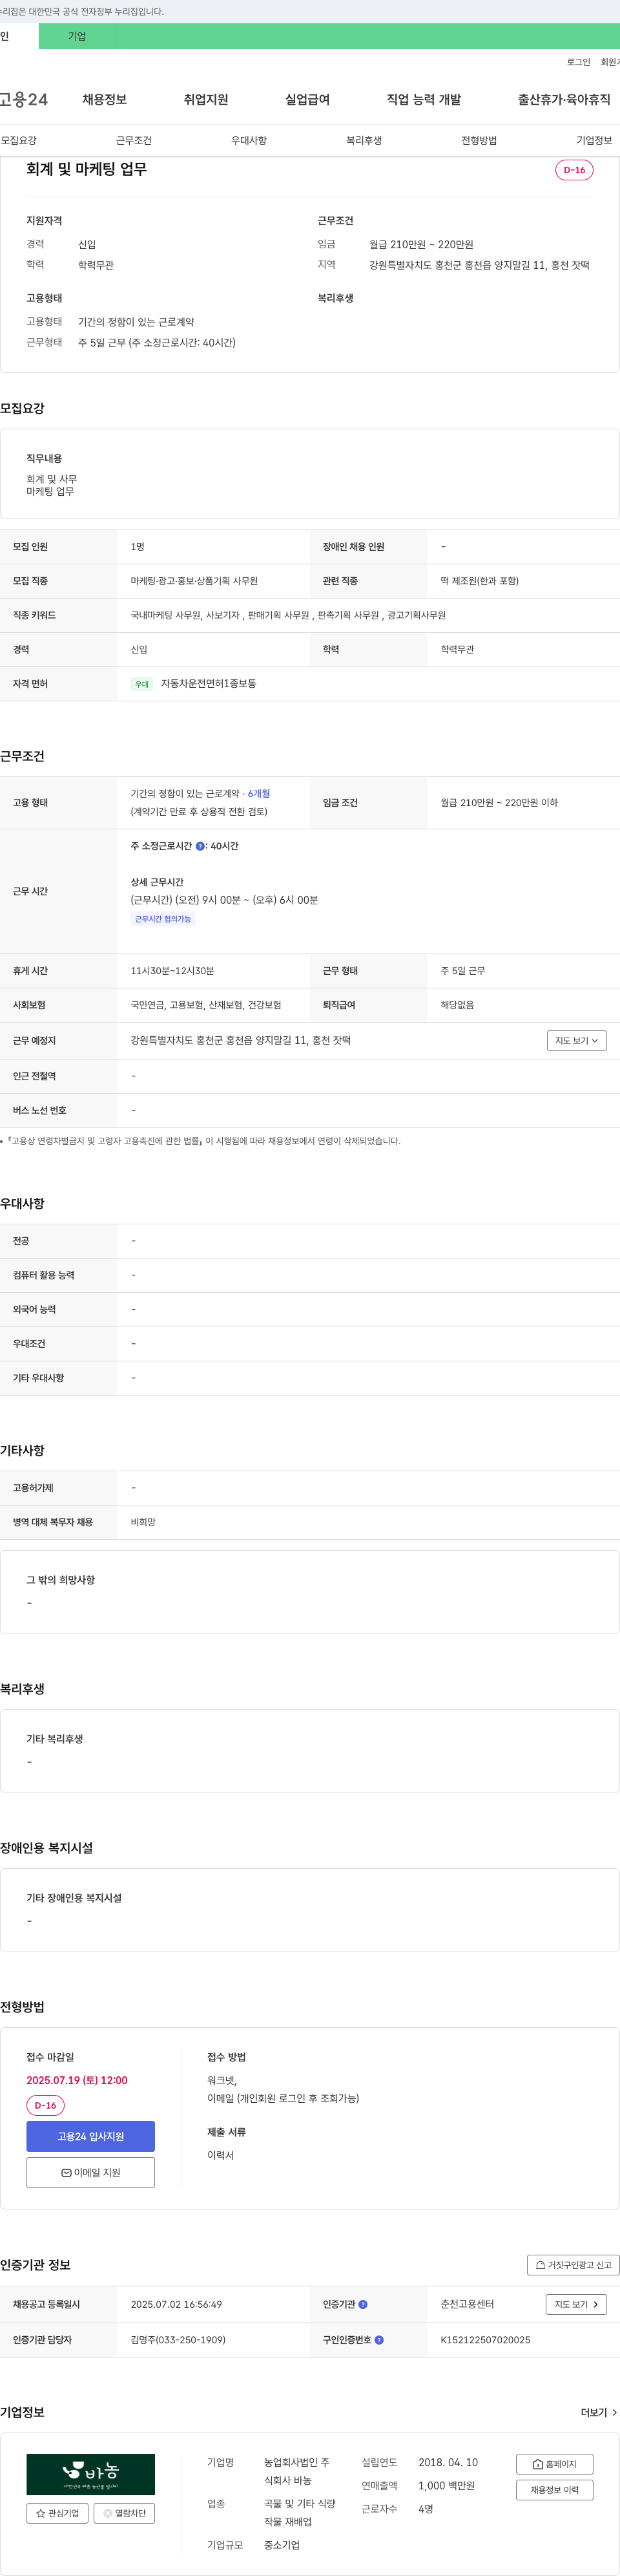Image resolution: width=620 pixels, height=2576 pixels.
Task: Click 11시30분~12시30분 break time value
Action: (172, 971)
